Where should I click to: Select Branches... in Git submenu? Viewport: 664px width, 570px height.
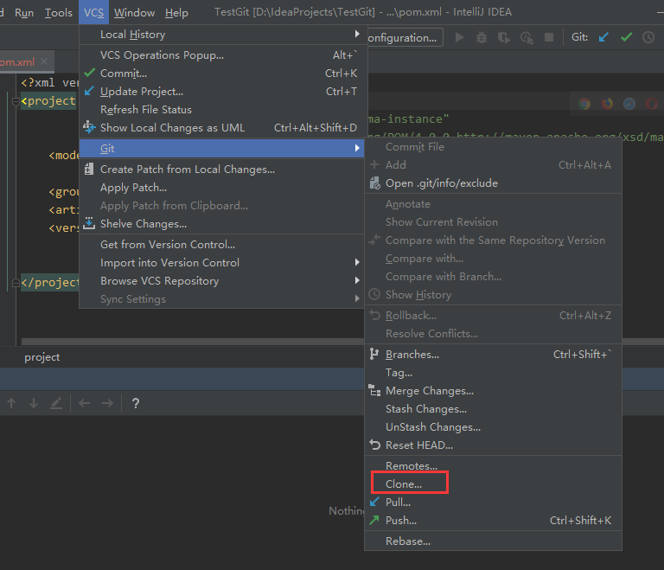pyautogui.click(x=493, y=355)
